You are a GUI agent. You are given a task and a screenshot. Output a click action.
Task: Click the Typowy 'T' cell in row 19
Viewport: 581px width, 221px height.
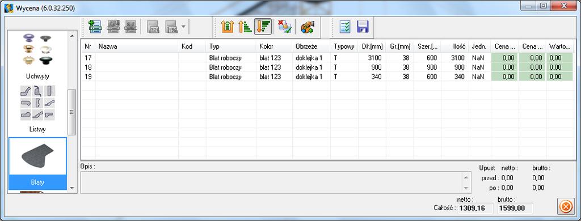[x=335, y=76]
